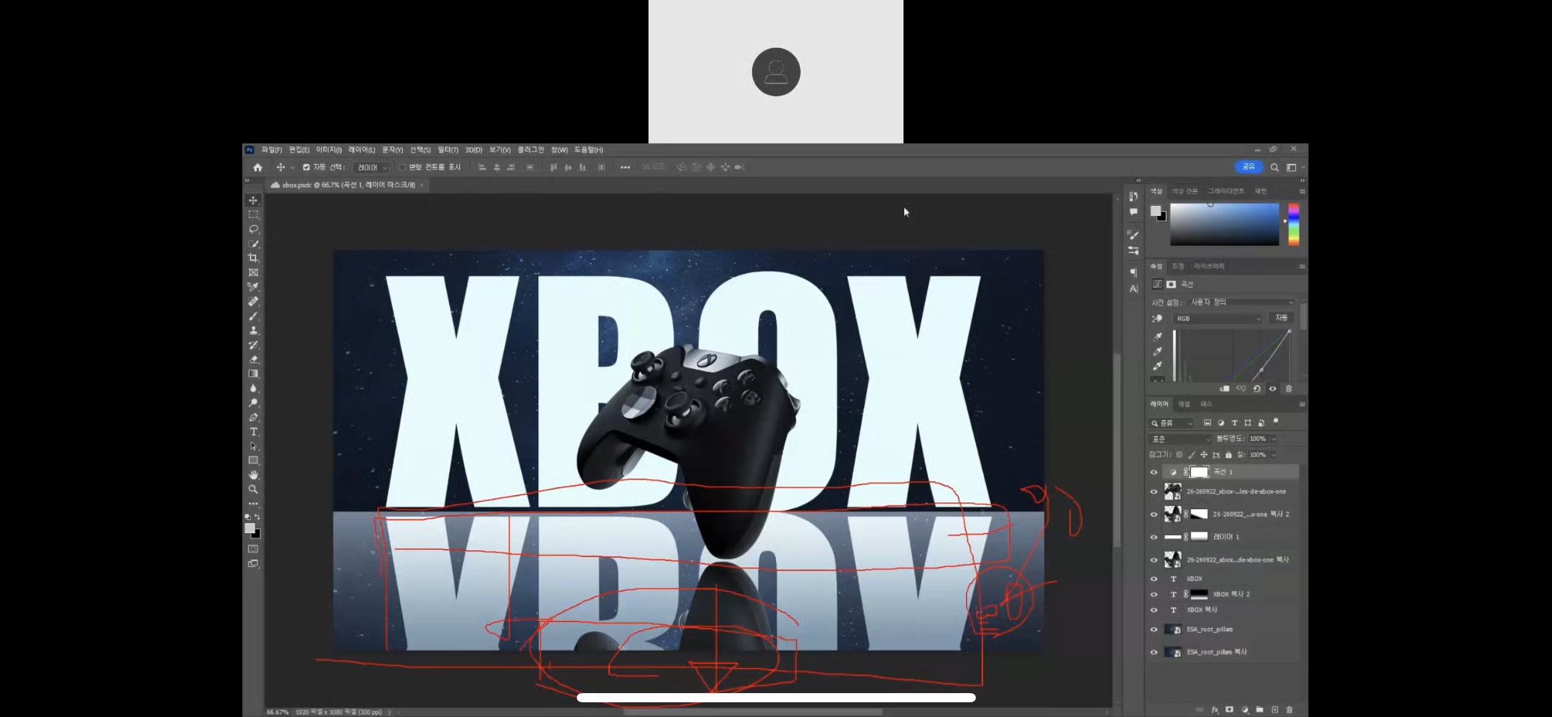The width and height of the screenshot is (1552, 717).
Task: Click the 66.67% zoom field in status bar
Action: click(277, 712)
